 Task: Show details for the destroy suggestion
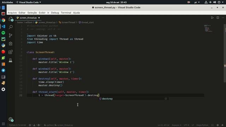[x=166, y=99]
